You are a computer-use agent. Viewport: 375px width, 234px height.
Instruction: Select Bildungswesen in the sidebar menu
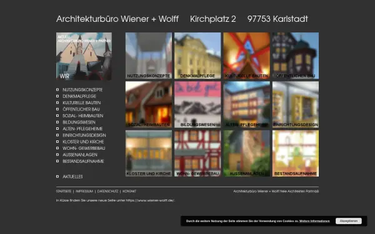[x=79, y=122]
